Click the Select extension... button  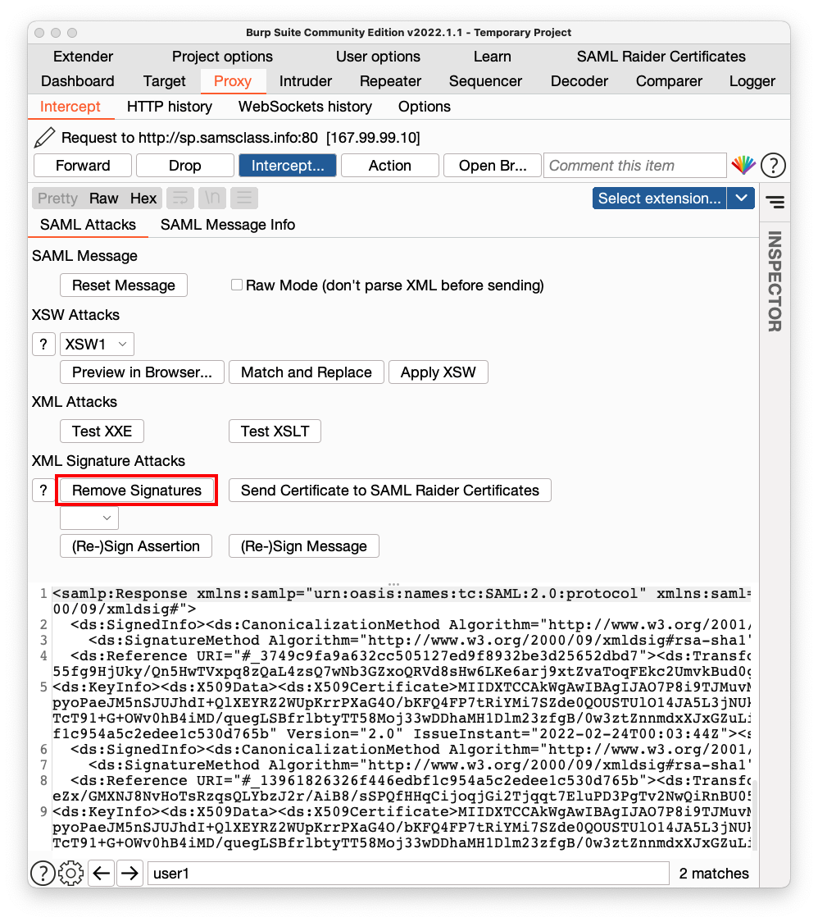(659, 199)
